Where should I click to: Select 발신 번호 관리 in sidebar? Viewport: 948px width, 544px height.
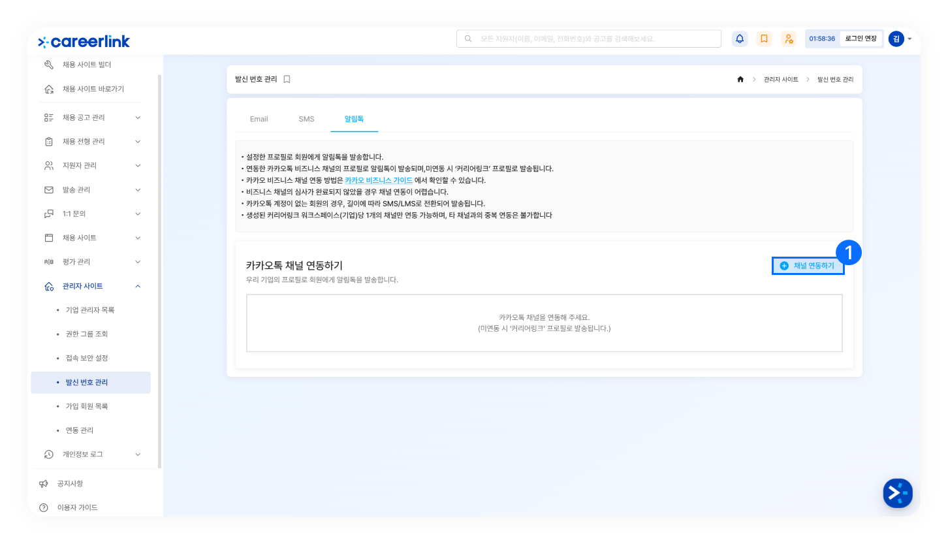[x=91, y=382]
